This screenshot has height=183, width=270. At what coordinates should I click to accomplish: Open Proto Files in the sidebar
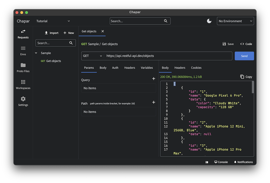23,67
